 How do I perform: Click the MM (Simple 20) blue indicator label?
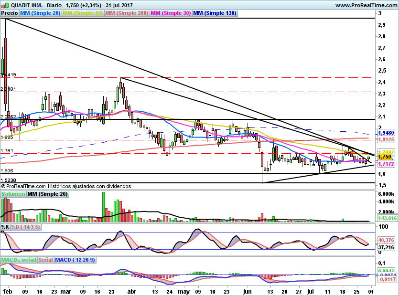coord(40,13)
